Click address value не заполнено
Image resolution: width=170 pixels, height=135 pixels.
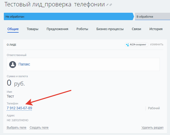tap(18, 120)
